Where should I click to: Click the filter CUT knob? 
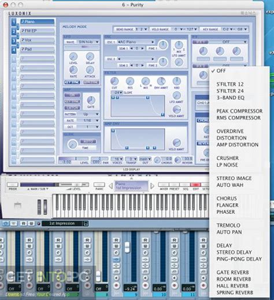114,81
